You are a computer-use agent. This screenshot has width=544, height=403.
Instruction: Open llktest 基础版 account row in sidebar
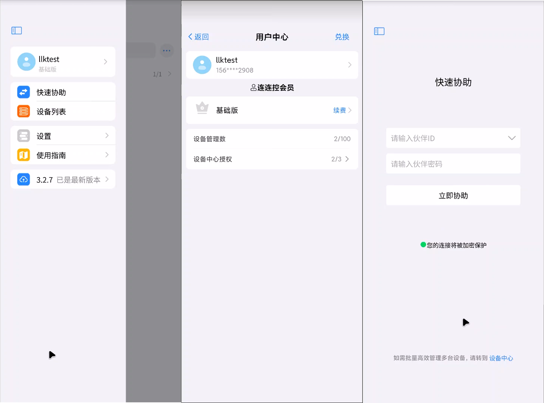63,62
